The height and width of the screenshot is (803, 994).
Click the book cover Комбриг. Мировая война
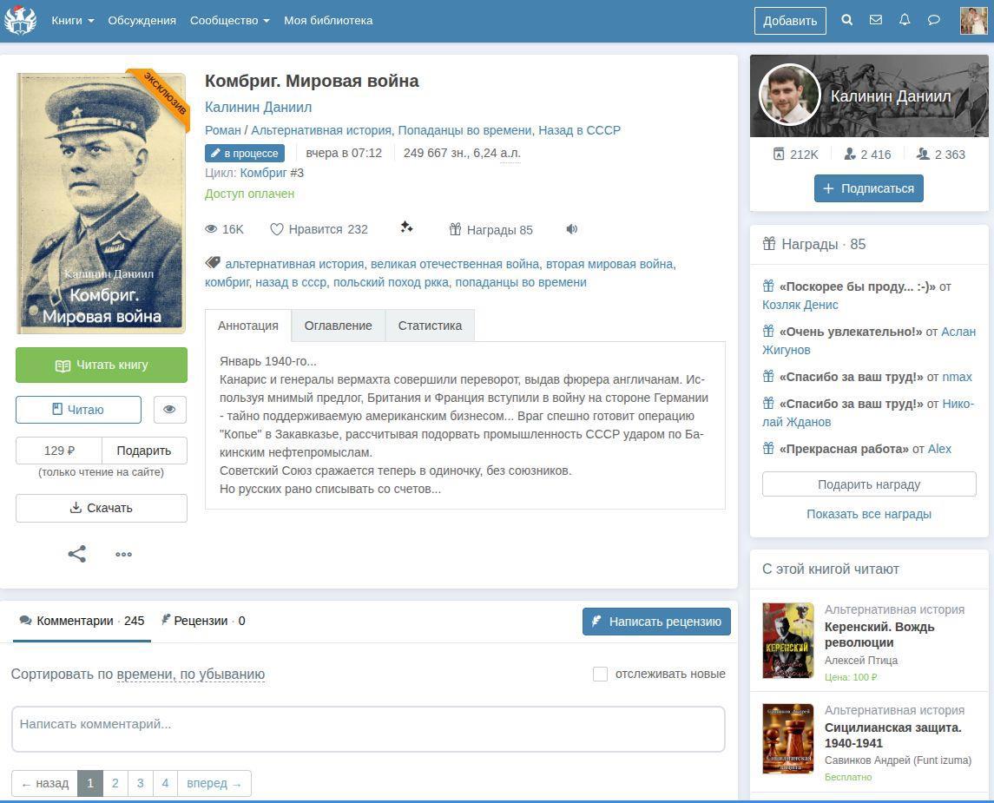click(102, 203)
